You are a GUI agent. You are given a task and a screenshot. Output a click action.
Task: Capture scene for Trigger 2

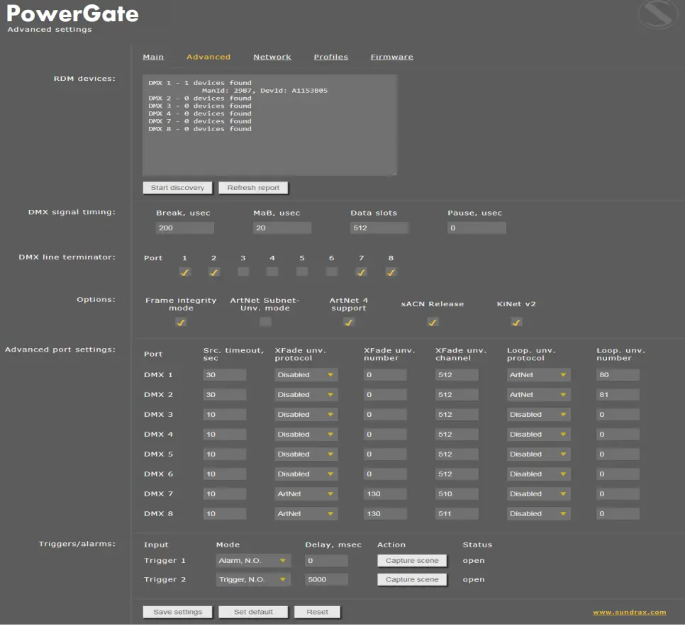pyautogui.click(x=412, y=579)
